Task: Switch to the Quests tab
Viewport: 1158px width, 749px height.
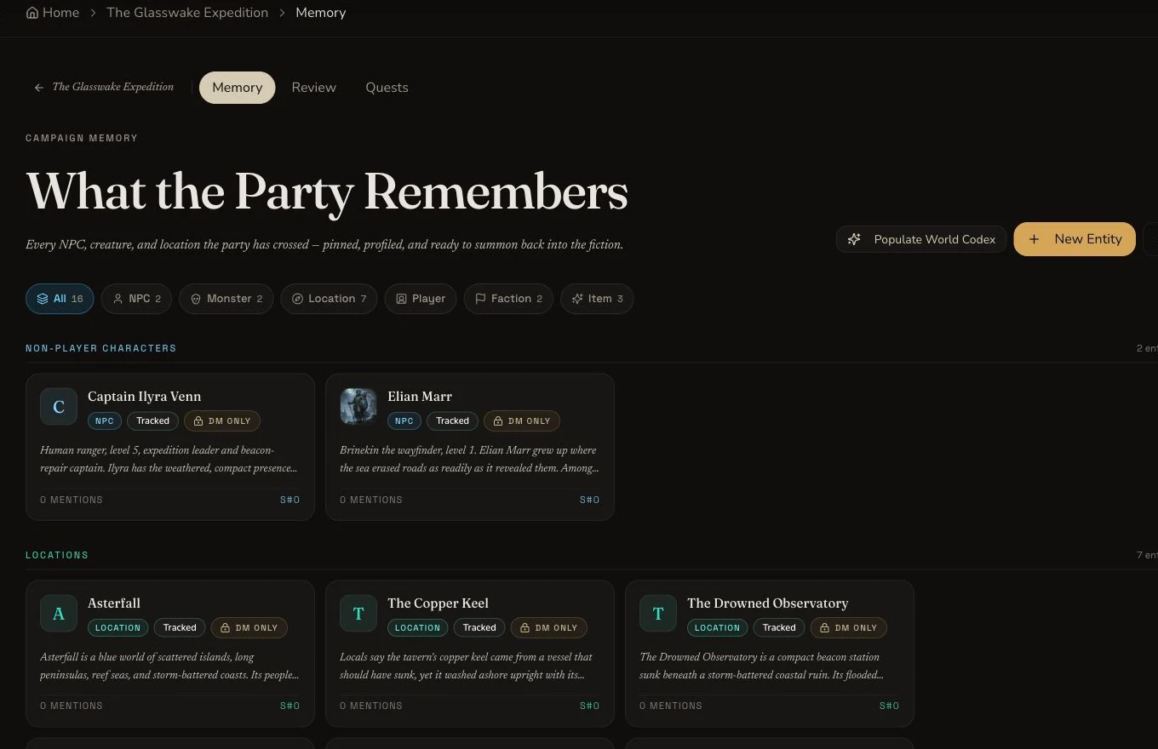Action: pyautogui.click(x=387, y=88)
